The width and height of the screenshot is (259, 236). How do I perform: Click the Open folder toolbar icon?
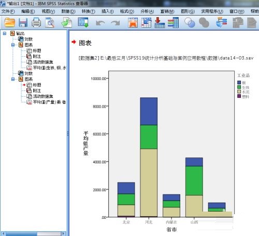pyautogui.click(x=9, y=22)
